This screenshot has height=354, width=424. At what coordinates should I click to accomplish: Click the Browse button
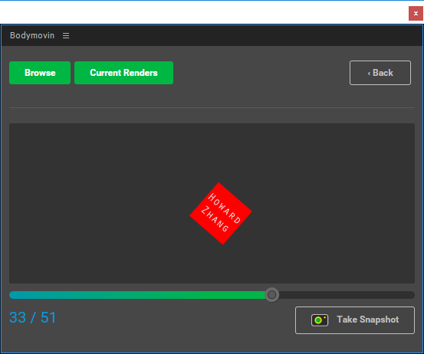(40, 73)
